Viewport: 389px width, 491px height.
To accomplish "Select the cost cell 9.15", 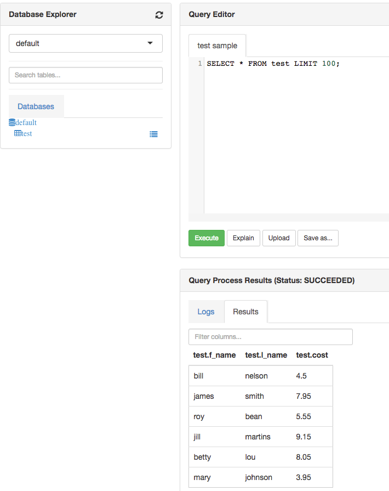I will click(312, 437).
